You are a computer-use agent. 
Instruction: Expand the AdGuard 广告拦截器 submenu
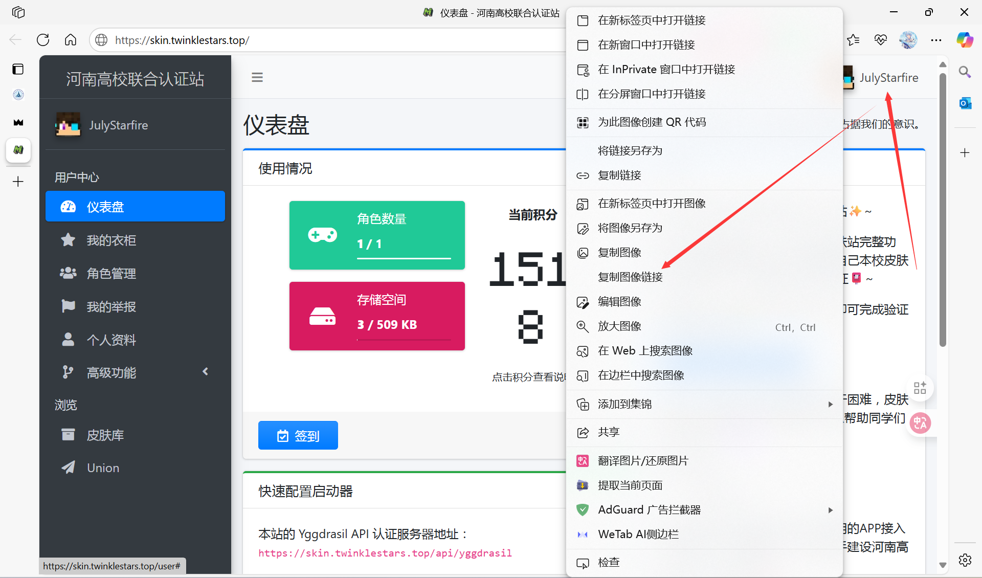[830, 509]
